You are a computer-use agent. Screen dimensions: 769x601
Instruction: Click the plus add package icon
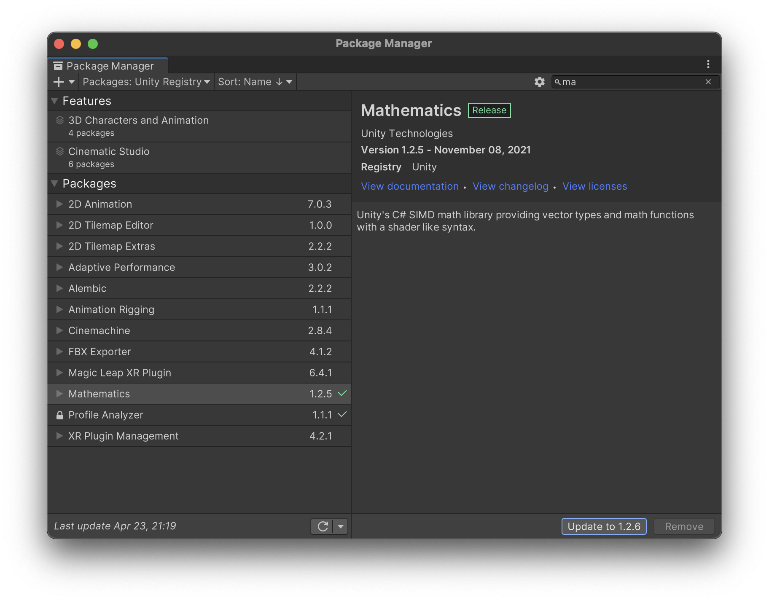(59, 82)
